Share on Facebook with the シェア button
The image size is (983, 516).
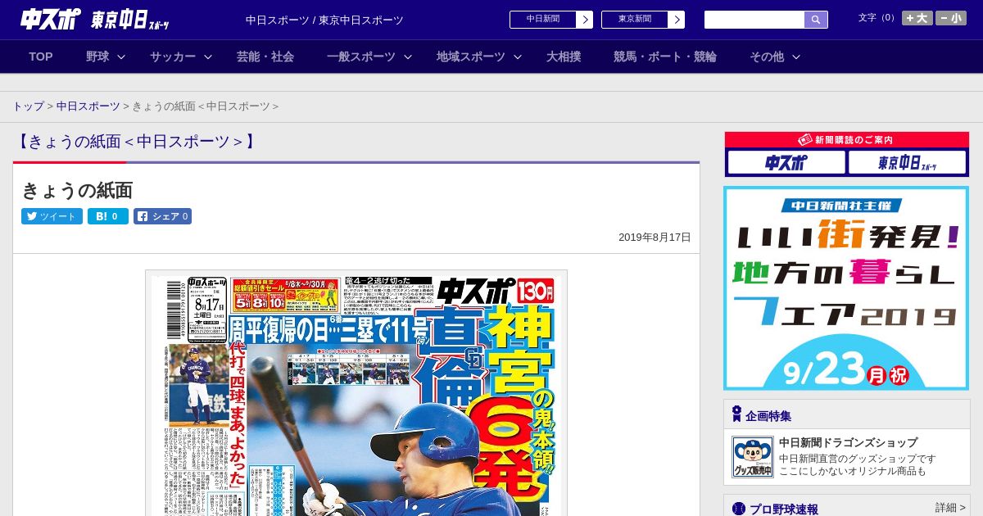point(162,216)
